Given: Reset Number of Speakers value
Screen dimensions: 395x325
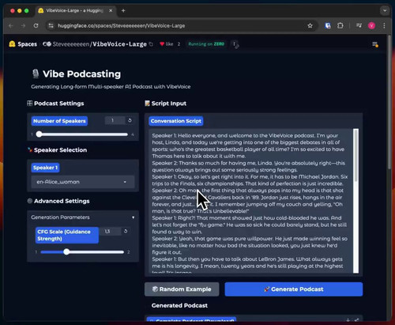Looking at the screenshot, I should tap(130, 120).
